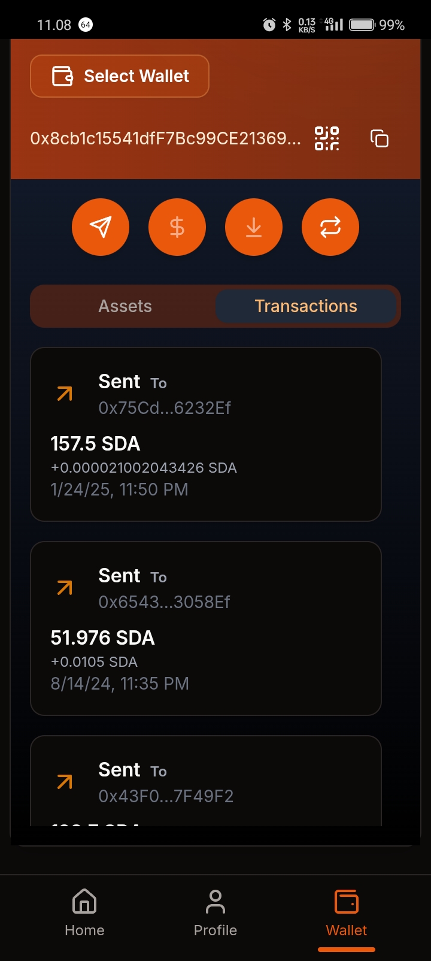
Task: Select the Transactions tab
Action: pyautogui.click(x=306, y=306)
